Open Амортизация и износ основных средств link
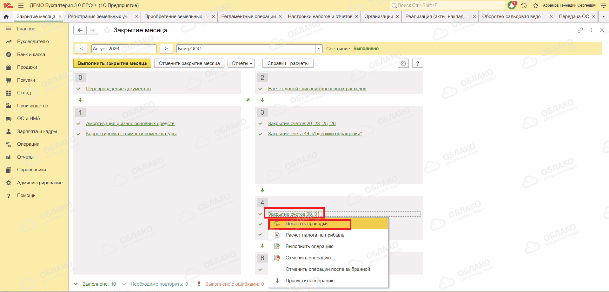609x292 pixels. coord(130,124)
